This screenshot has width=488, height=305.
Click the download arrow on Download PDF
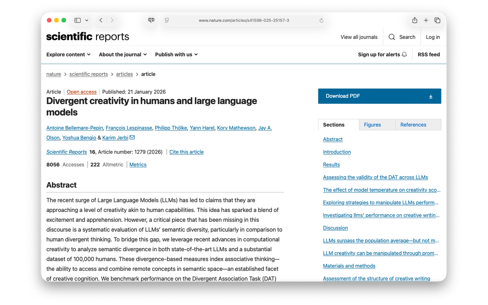(x=431, y=96)
